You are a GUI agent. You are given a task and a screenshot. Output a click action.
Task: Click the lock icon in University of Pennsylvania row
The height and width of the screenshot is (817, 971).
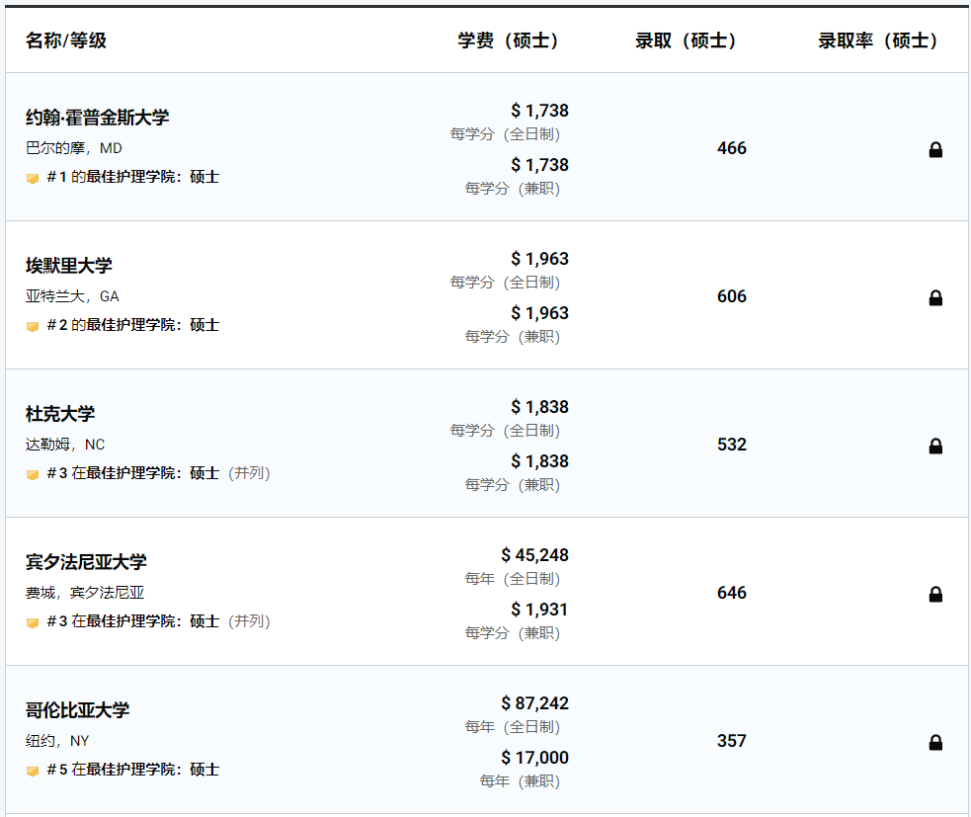pos(935,595)
